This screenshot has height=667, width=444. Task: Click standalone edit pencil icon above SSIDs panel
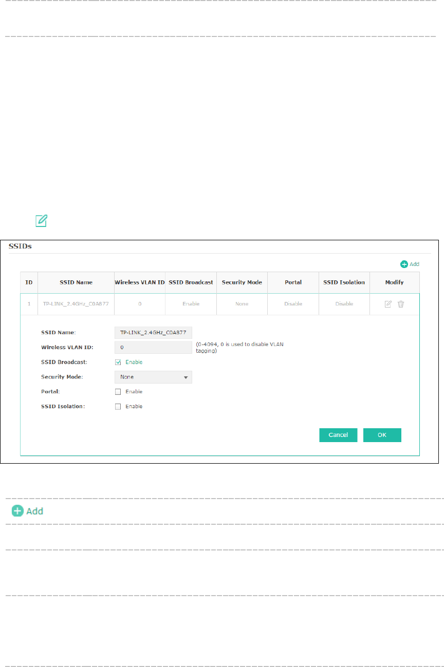(x=41, y=221)
